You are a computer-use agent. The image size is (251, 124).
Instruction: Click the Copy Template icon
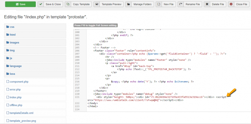pyautogui.click(x=68, y=4)
